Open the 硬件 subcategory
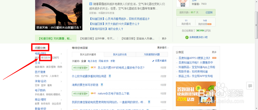 pos(37,58)
